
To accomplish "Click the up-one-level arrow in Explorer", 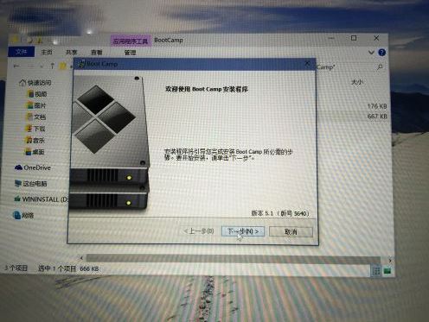I will click(x=52, y=66).
